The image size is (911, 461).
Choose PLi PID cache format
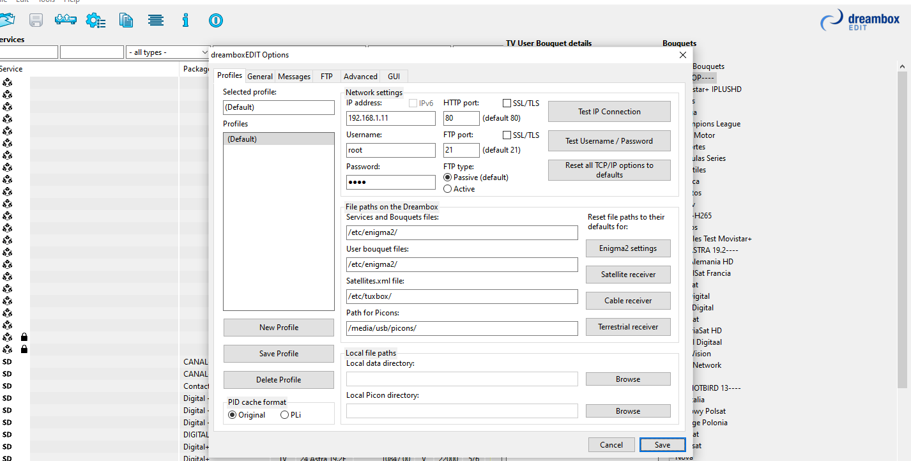click(x=285, y=415)
